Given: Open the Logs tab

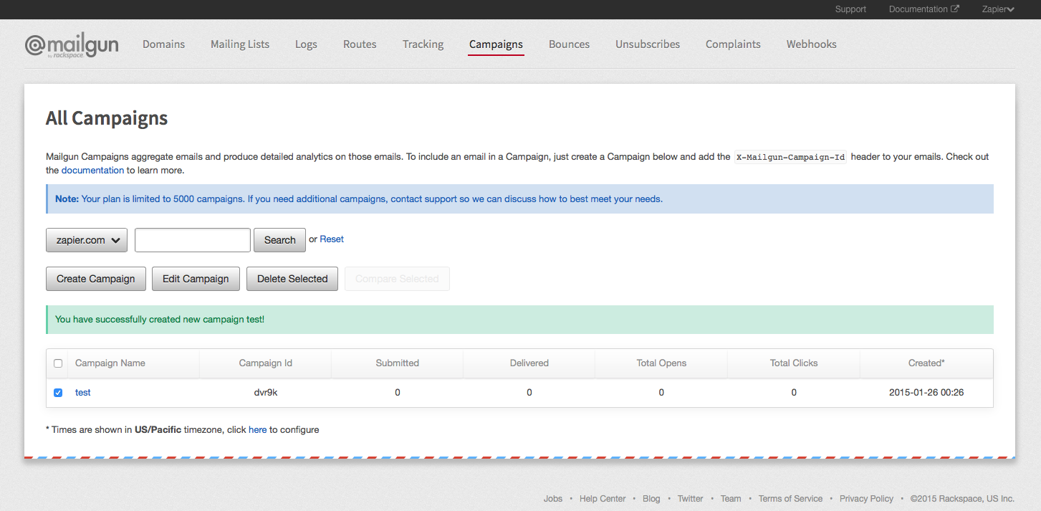Looking at the screenshot, I should tap(306, 44).
